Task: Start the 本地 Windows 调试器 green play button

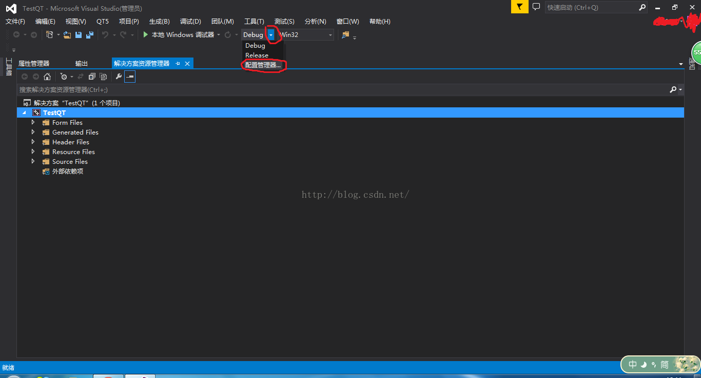Action: [146, 34]
